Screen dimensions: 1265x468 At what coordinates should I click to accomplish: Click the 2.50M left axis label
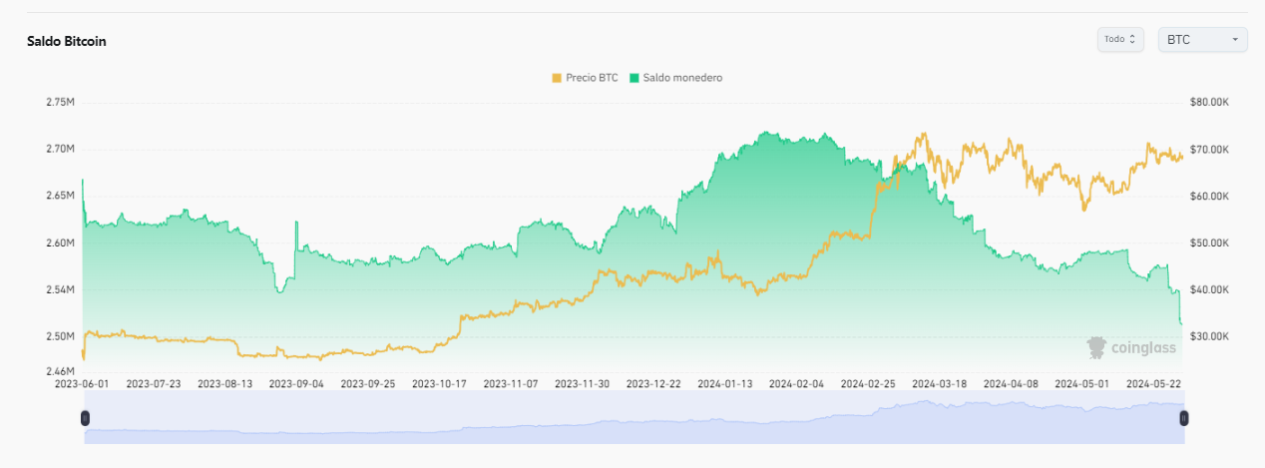(60, 336)
